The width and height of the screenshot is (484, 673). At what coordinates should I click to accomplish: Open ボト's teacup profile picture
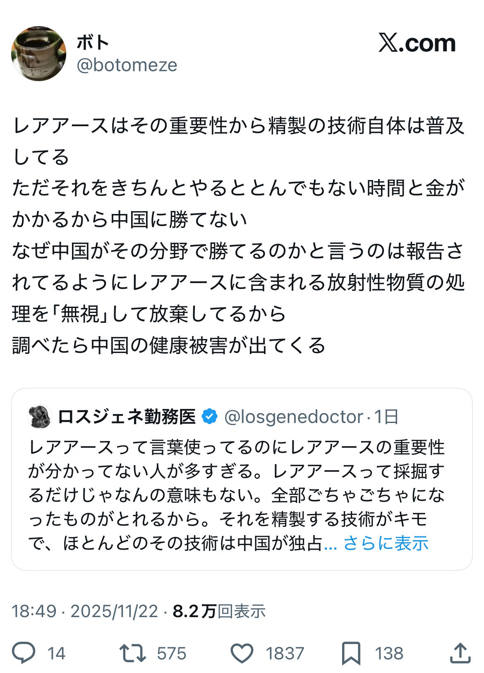coord(38,54)
